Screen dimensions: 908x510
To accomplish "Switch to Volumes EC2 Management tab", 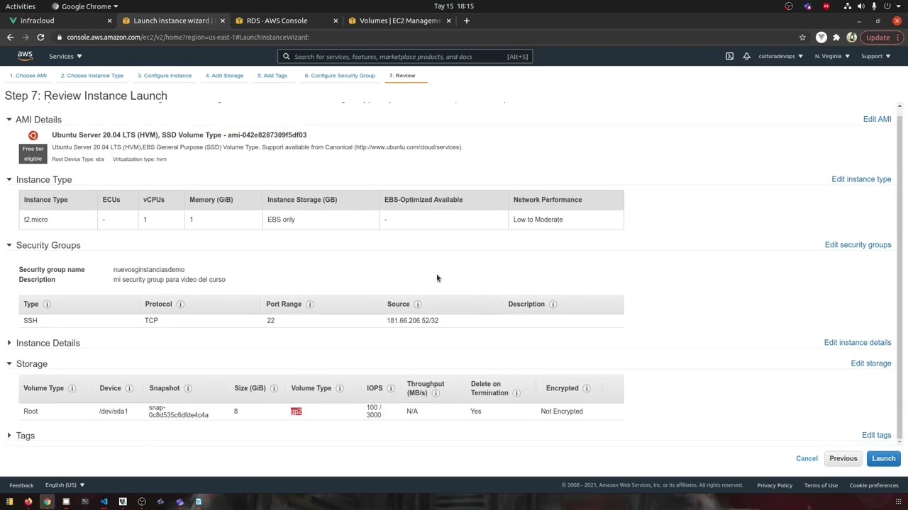I will (x=399, y=21).
